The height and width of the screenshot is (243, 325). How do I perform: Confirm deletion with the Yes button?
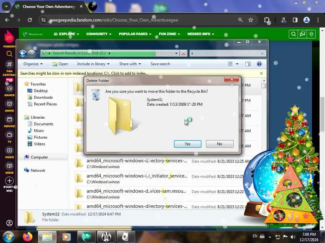coord(188,144)
